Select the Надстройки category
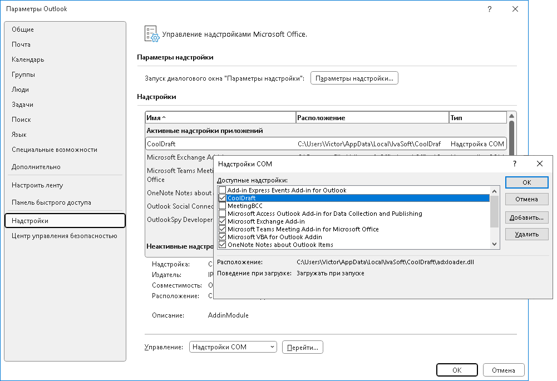This screenshot has height=381, width=557. point(65,221)
